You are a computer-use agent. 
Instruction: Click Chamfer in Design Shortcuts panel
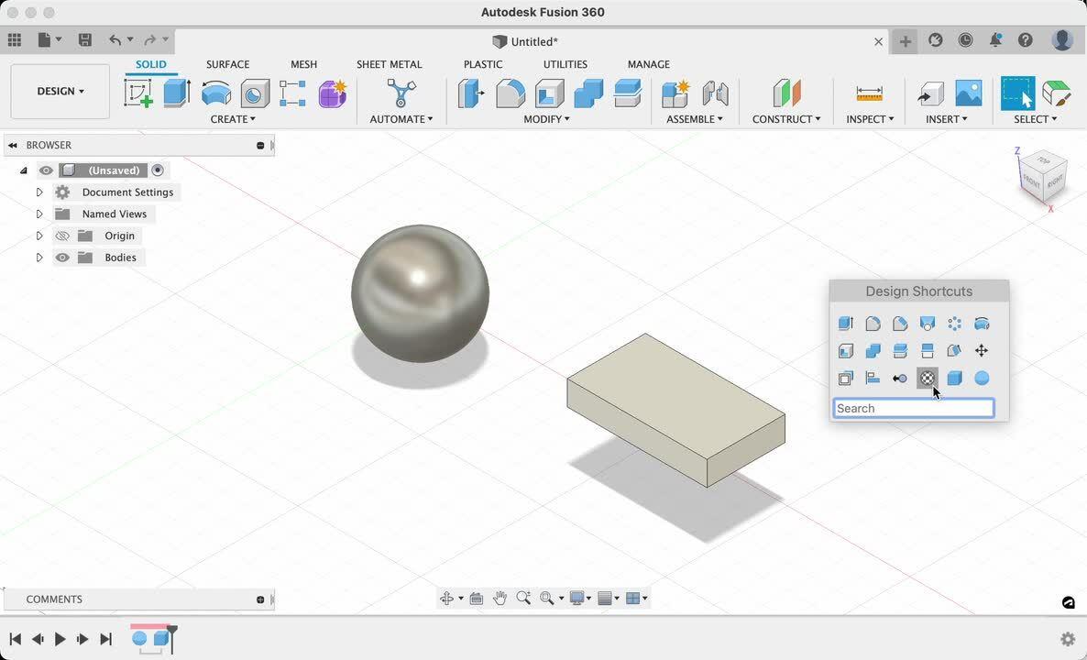point(900,323)
